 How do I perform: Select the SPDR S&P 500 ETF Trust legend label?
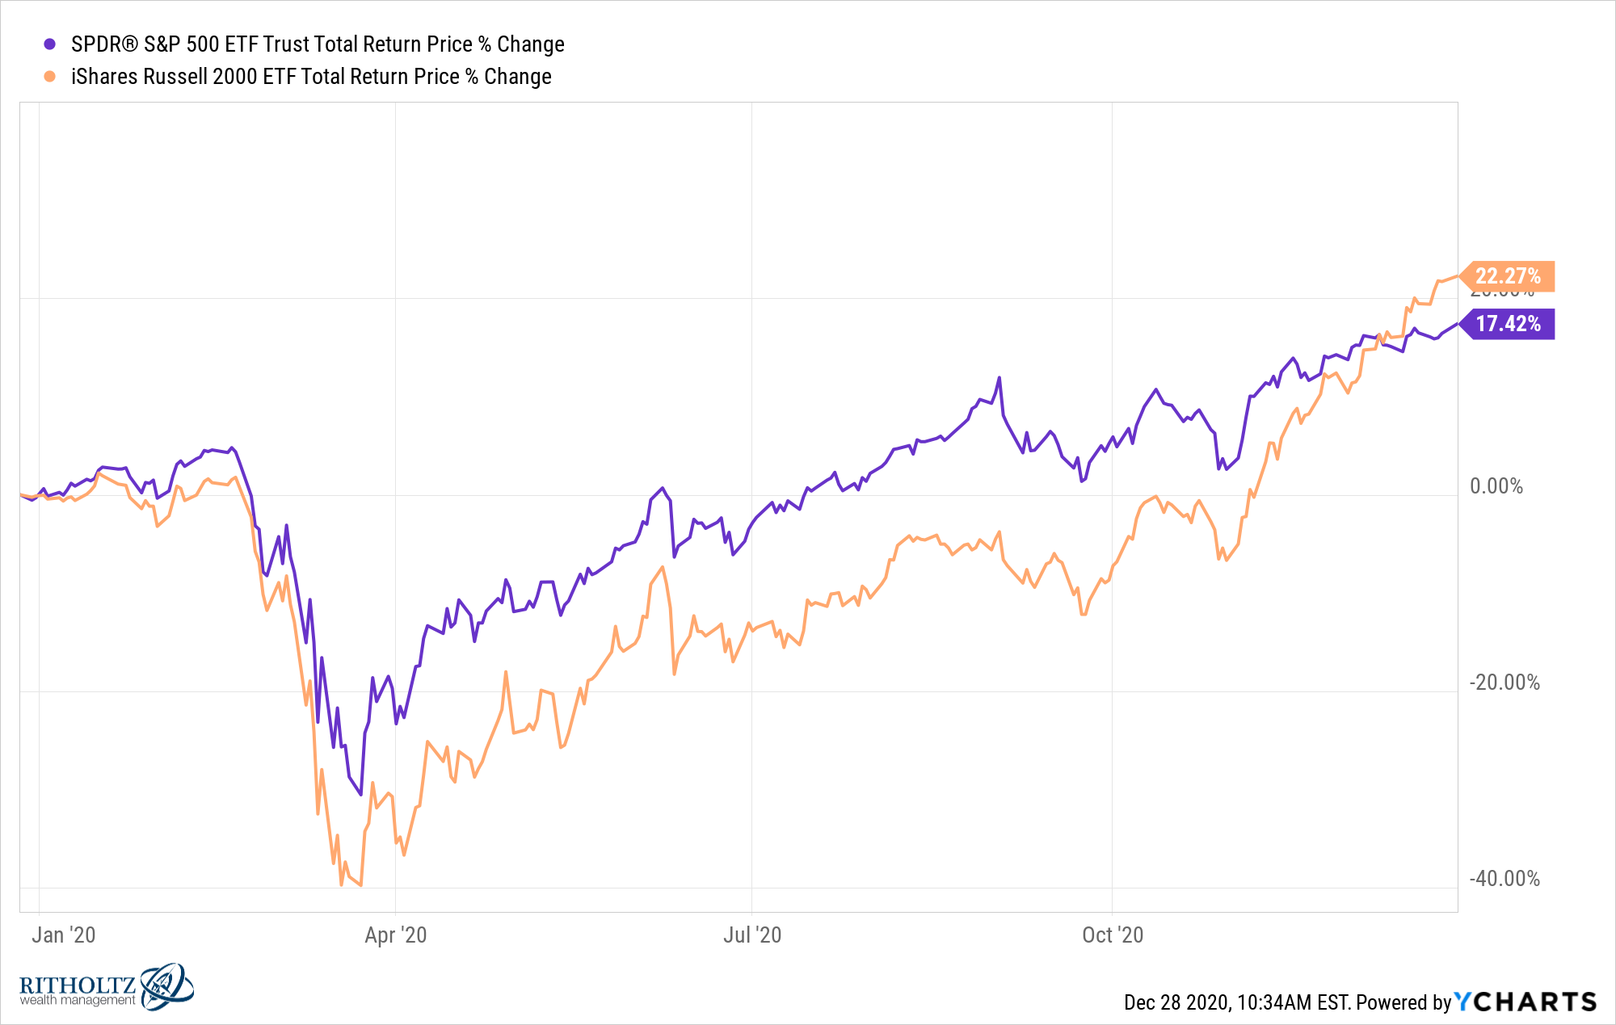[318, 44]
